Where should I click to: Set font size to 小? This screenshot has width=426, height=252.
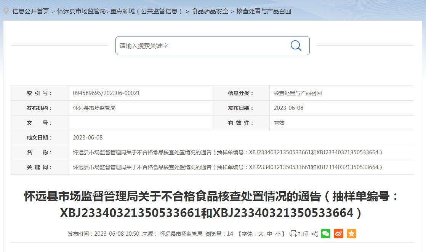pyautogui.click(x=278, y=234)
